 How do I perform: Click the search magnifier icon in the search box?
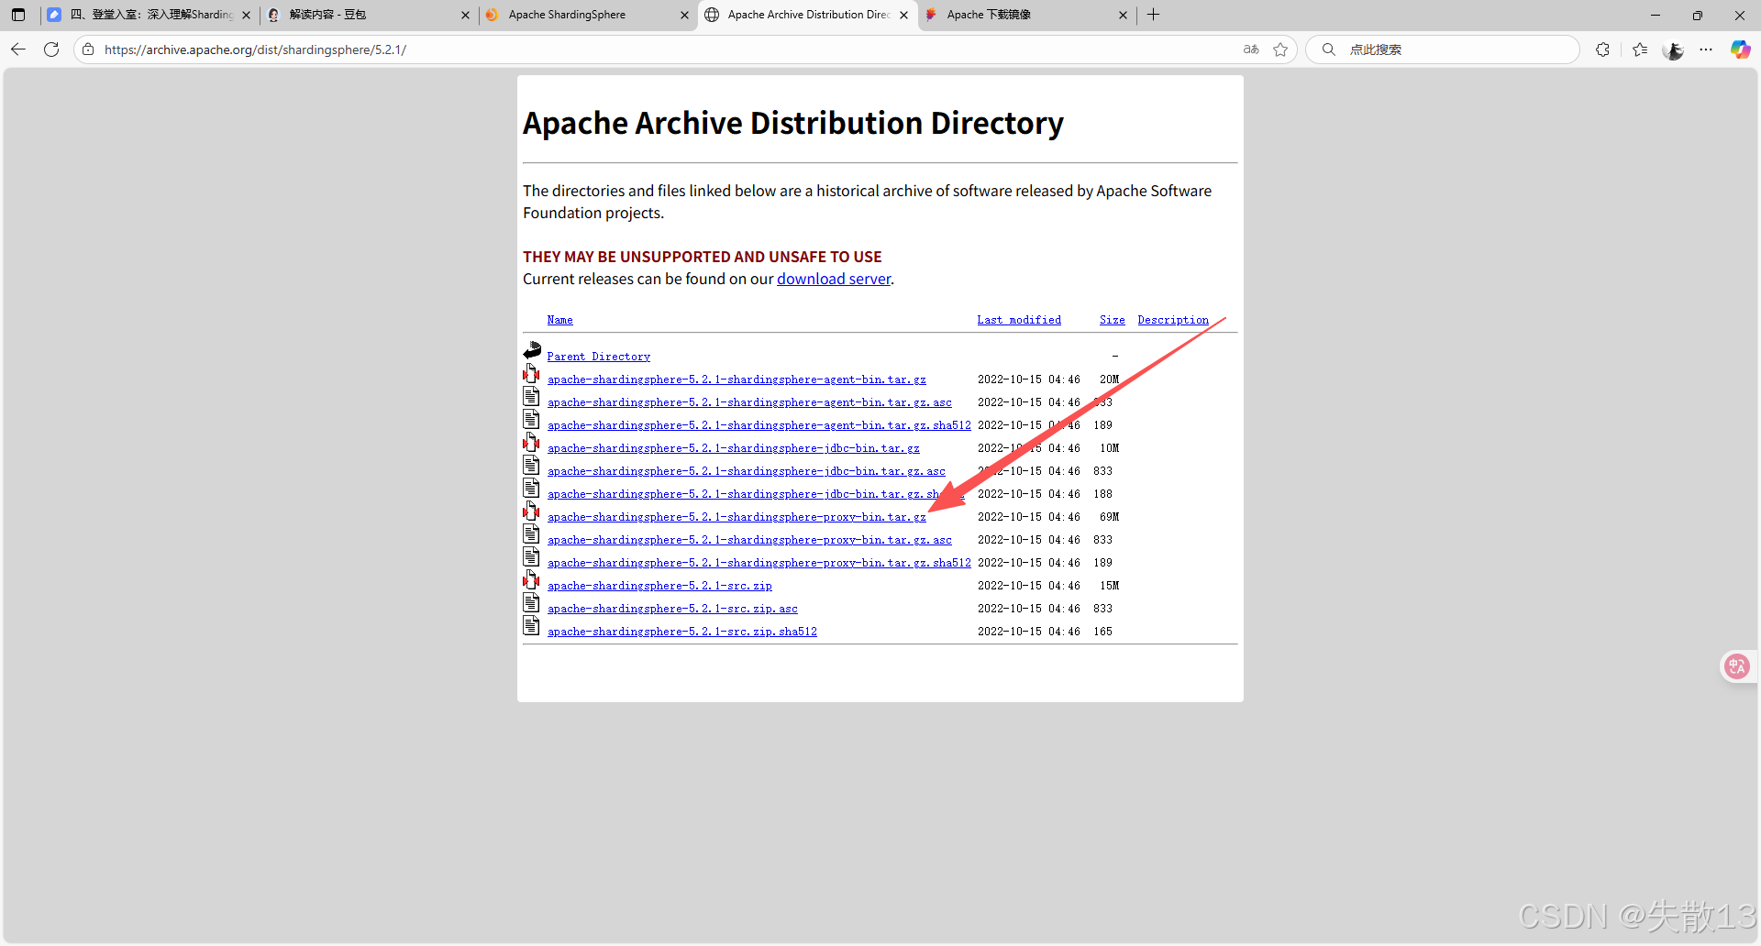coord(1328,49)
